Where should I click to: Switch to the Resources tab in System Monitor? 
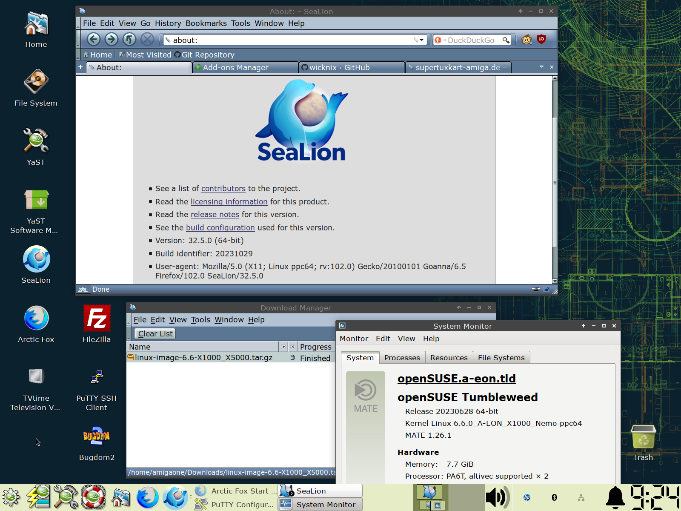click(449, 358)
